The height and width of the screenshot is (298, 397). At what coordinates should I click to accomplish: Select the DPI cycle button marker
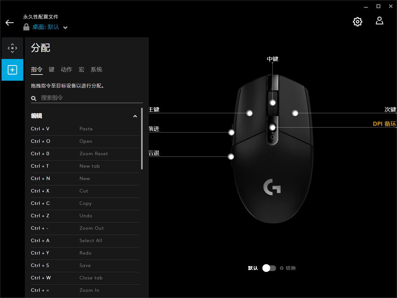coord(273,128)
